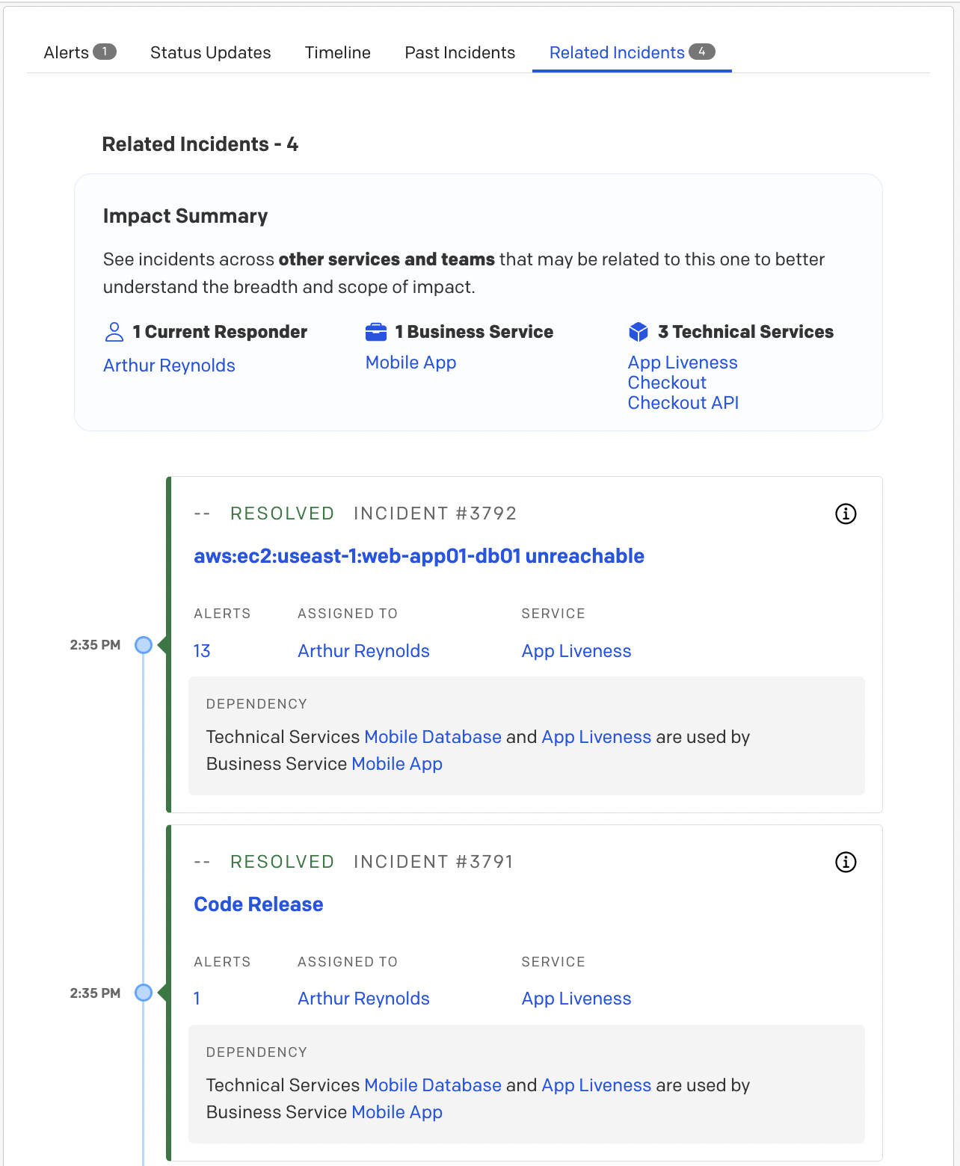Click the responder person icon in Impact Summary
This screenshot has height=1166, width=960.
[114, 331]
